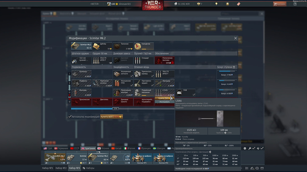The width and height of the screenshot is (307, 172).
Task: Select the 30x170 APDS-T firepower modification
Action: pyautogui.click(x=164, y=74)
